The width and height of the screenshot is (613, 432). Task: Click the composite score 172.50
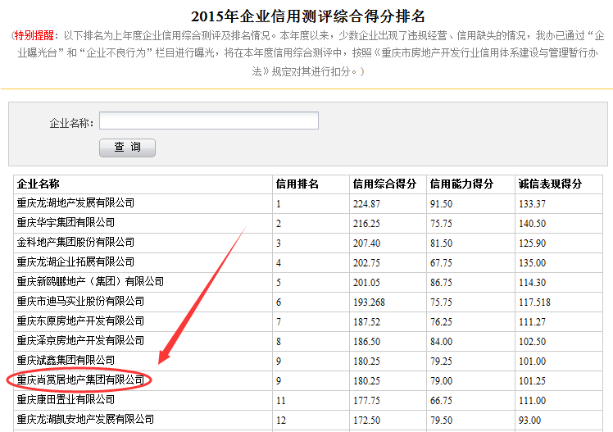click(366, 421)
